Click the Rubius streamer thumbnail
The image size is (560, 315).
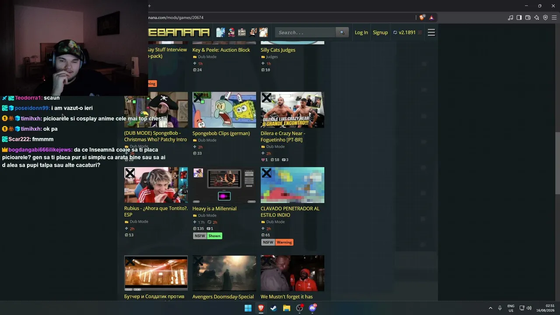156,185
